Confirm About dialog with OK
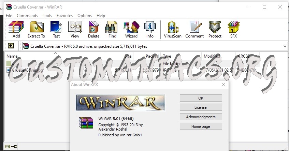 click(201, 98)
